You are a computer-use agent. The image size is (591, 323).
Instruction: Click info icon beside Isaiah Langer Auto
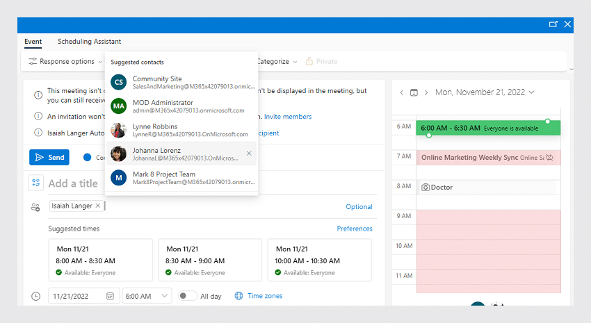point(38,133)
